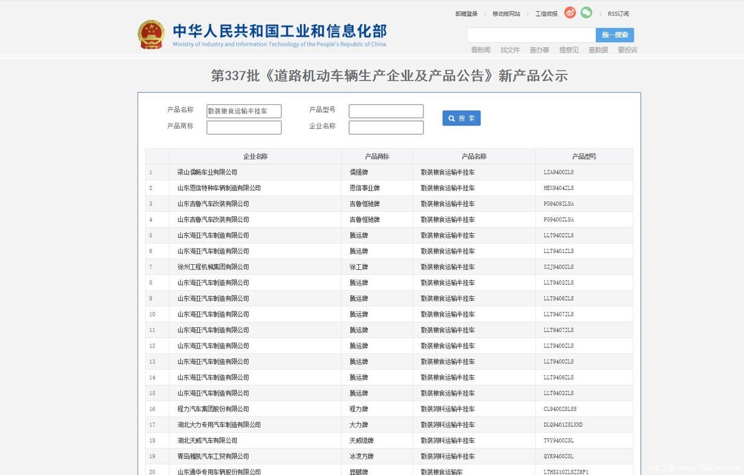Click the Ministry title text 中华人民共和国工业和信息化部
This screenshot has width=744, height=475.
tap(279, 31)
